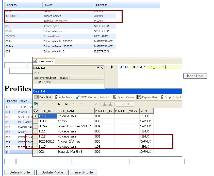This screenshot has width=214, height=176.
Task: Click the Update Profile button
Action: (x=52, y=172)
